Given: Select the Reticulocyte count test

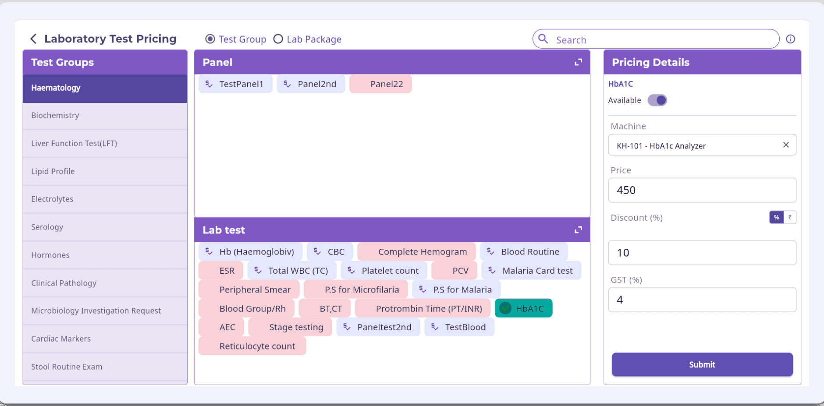Looking at the screenshot, I should pyautogui.click(x=252, y=346).
